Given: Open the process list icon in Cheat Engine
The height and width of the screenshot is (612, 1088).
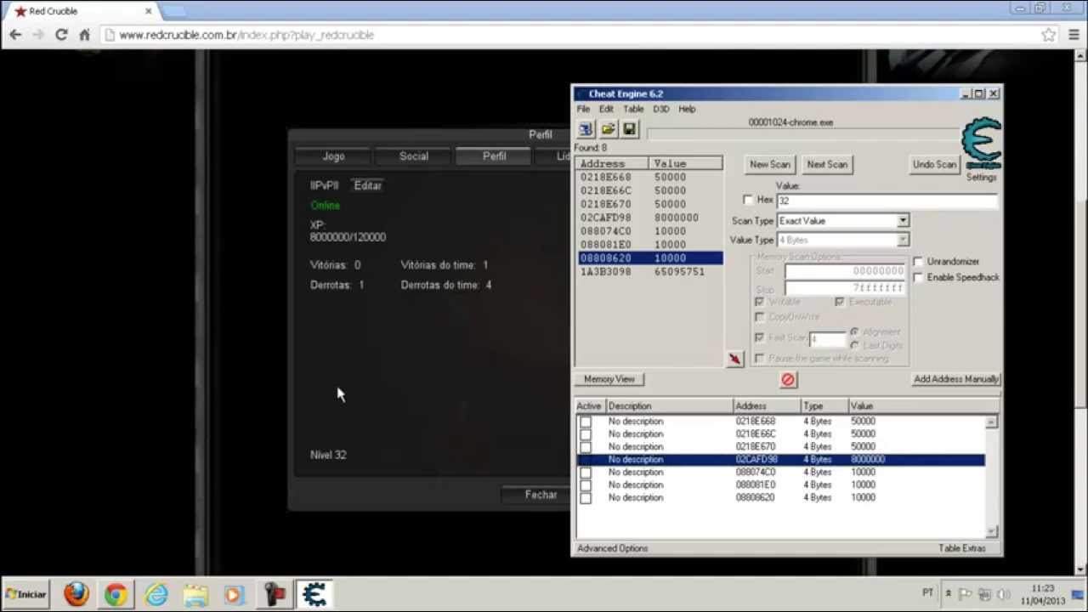Looking at the screenshot, I should click(586, 129).
